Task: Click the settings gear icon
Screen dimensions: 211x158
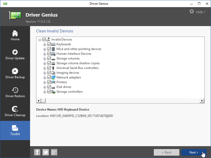Action: (192, 11)
